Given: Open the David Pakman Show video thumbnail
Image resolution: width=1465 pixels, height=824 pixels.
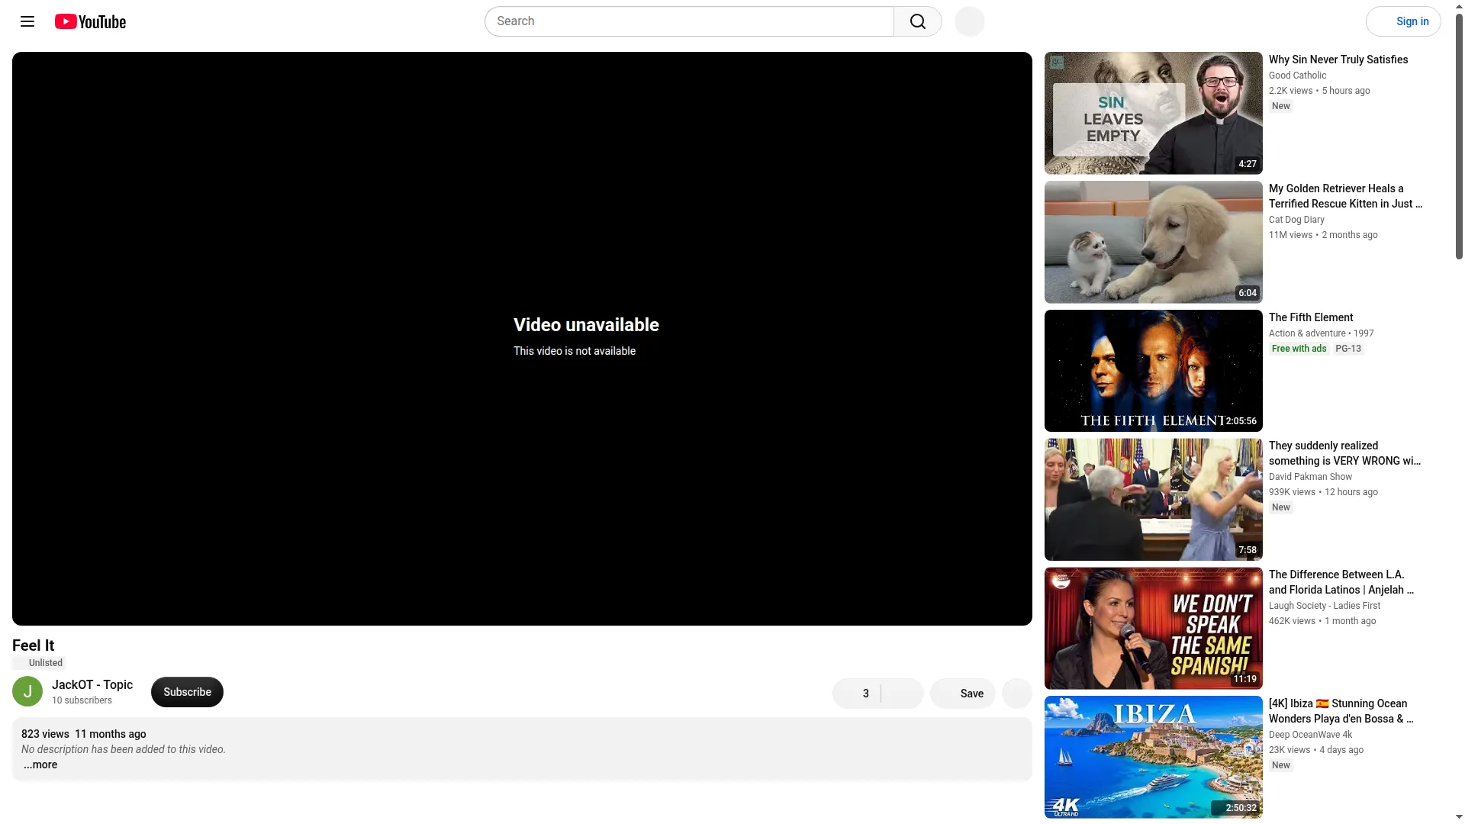Looking at the screenshot, I should click(x=1153, y=500).
